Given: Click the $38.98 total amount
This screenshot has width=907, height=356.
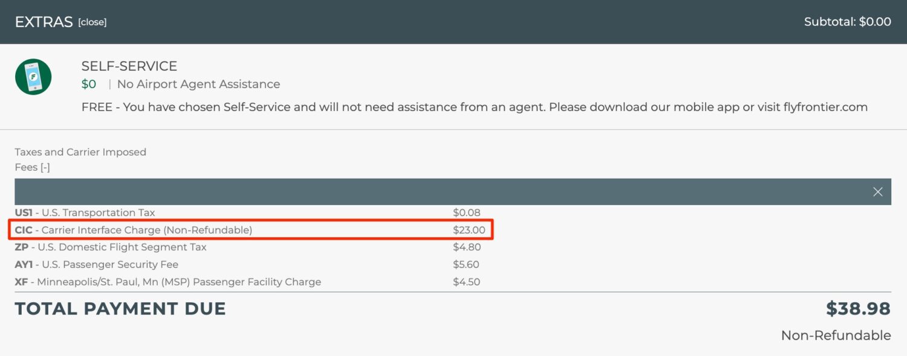Looking at the screenshot, I should tap(858, 308).
